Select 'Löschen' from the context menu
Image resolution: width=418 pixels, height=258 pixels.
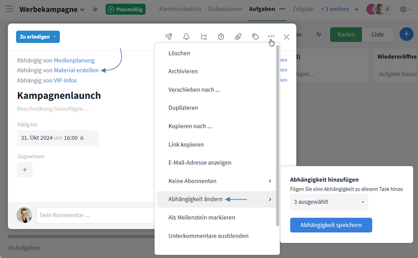point(179,53)
